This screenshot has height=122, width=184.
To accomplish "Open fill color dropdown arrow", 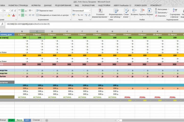I will (11, 15).
